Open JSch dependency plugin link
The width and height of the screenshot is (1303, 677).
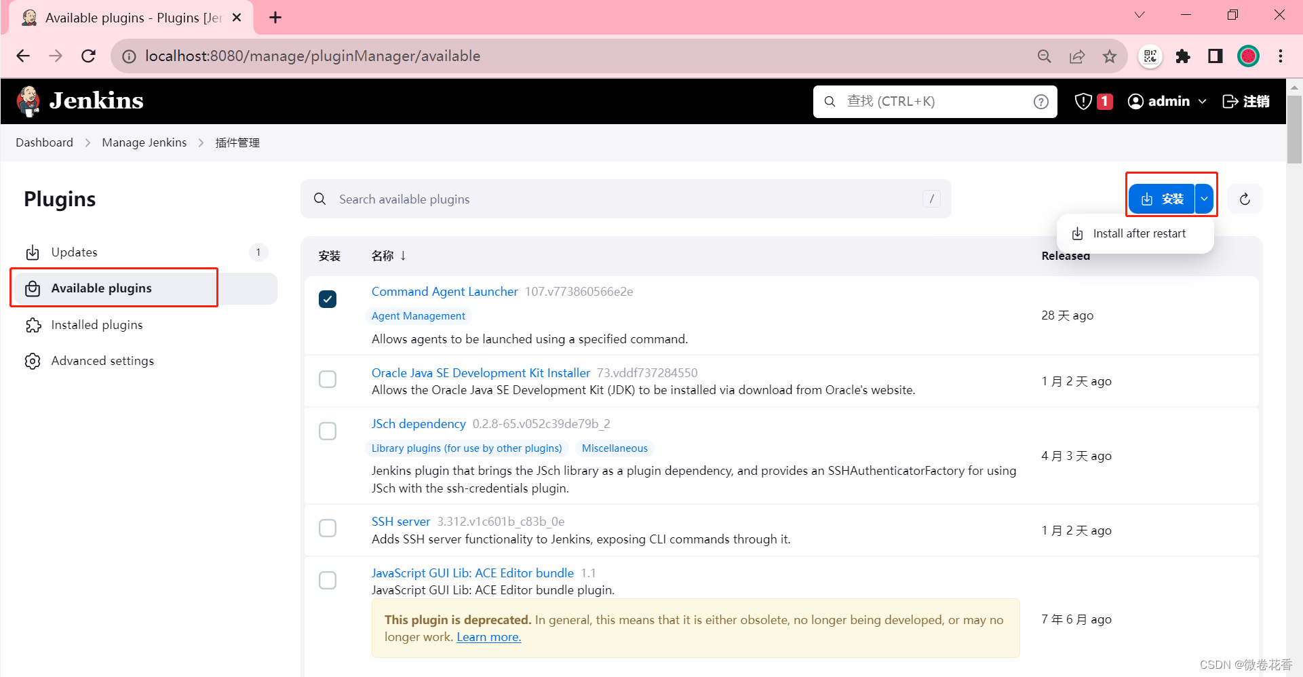coord(419,424)
